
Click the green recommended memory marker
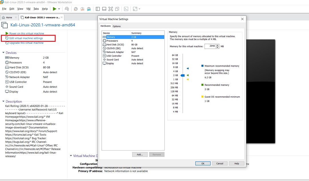coord(188,75)
